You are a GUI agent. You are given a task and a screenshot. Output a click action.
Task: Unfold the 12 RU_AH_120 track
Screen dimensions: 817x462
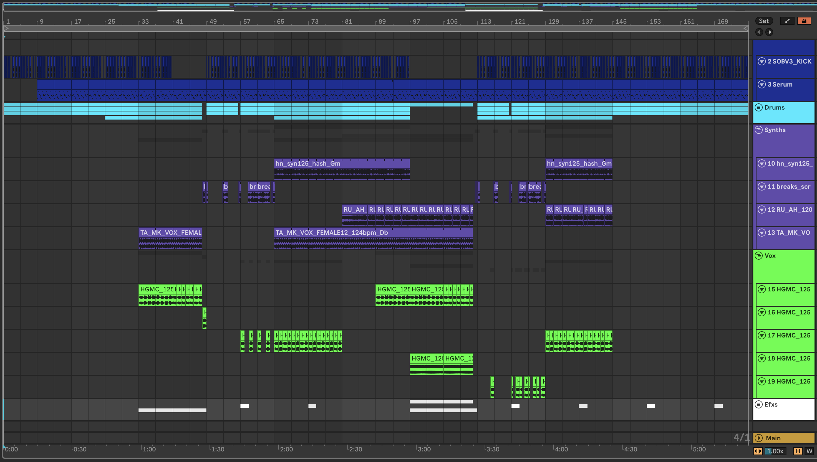pyautogui.click(x=762, y=210)
